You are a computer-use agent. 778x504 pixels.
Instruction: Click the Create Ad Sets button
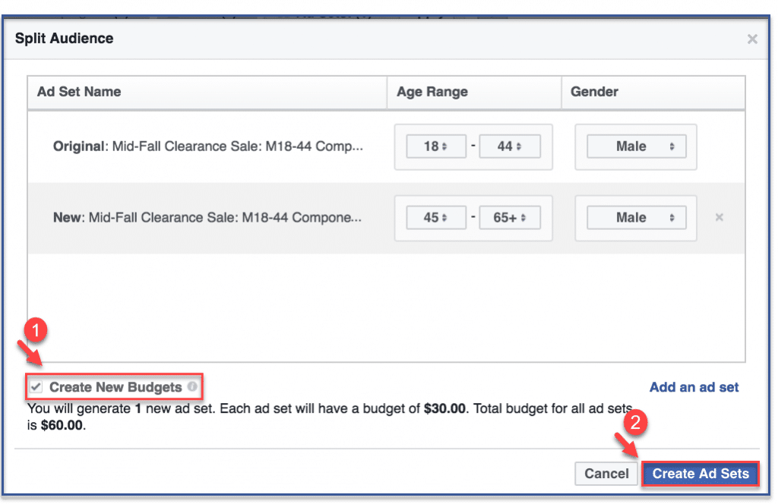coord(700,474)
